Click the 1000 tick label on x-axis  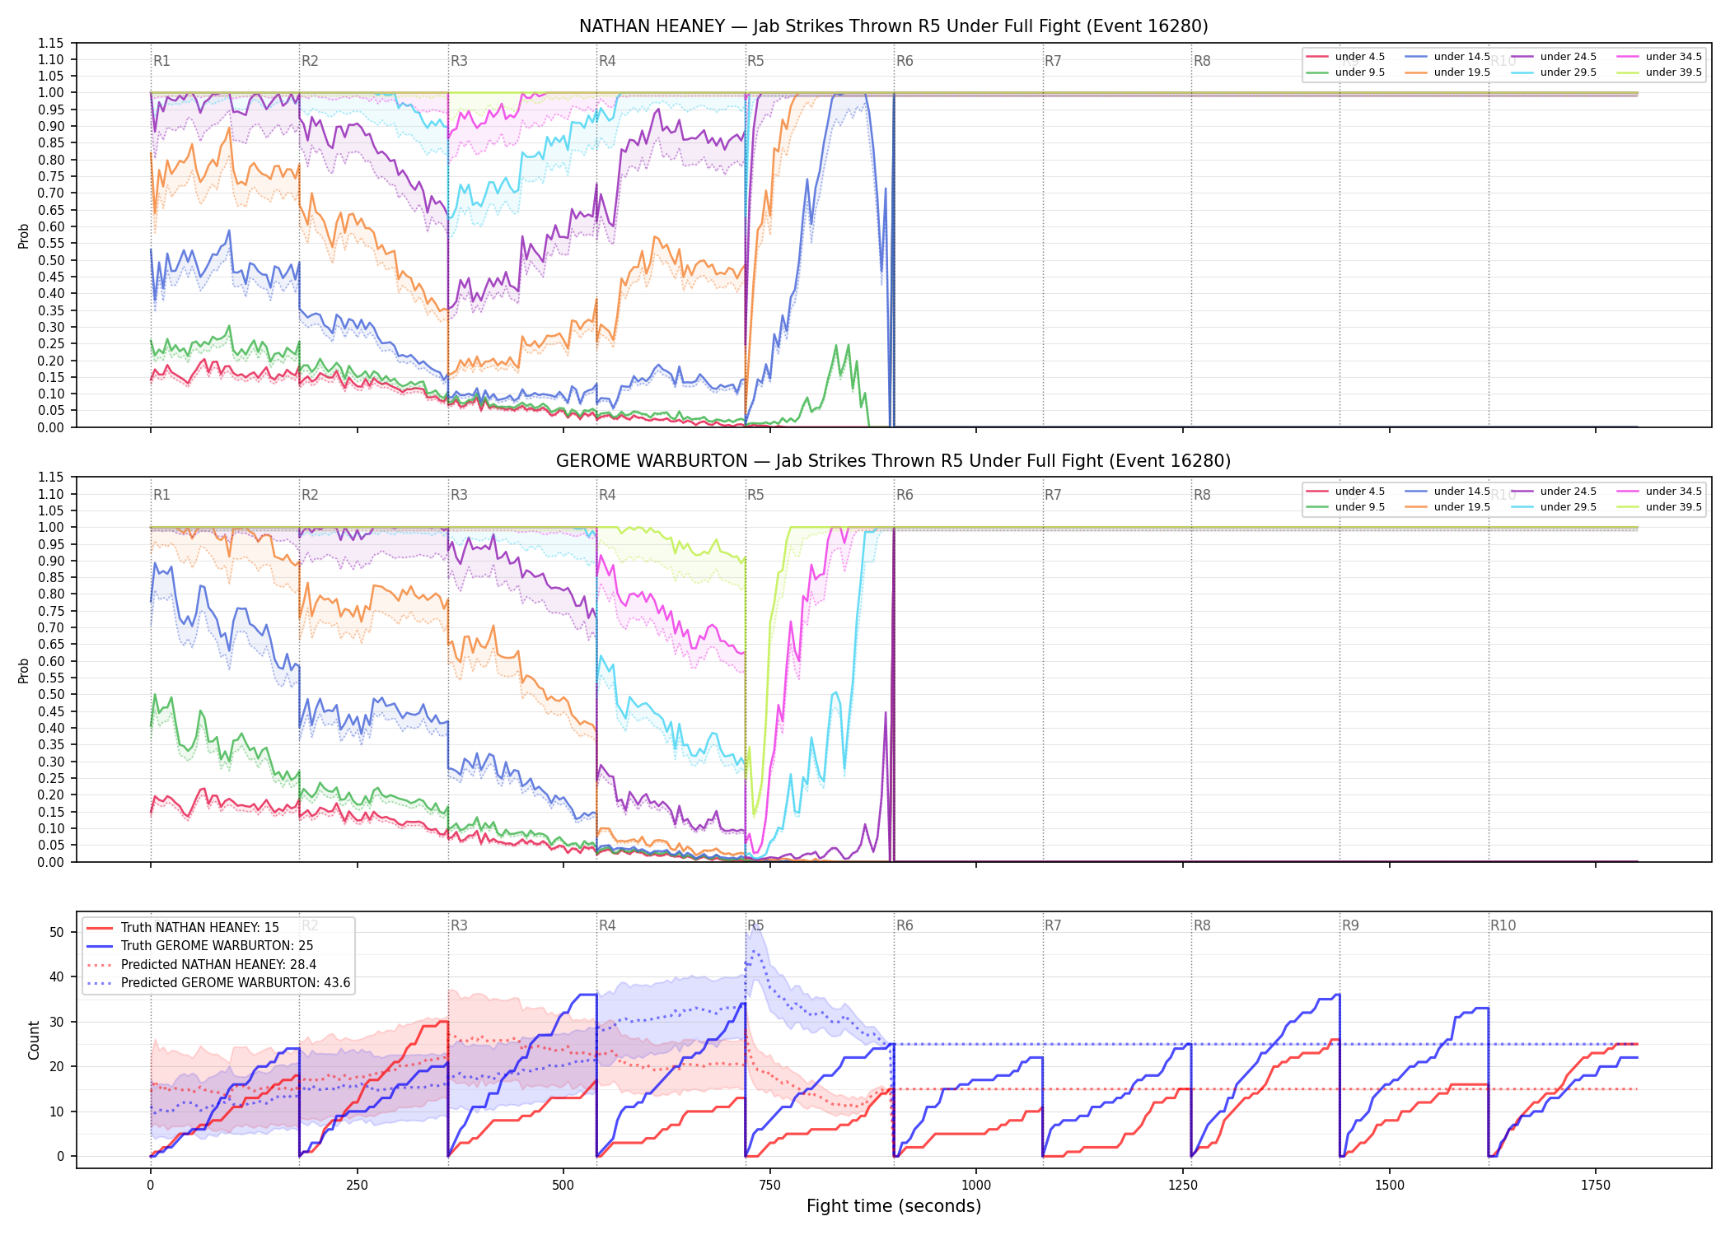(976, 1186)
